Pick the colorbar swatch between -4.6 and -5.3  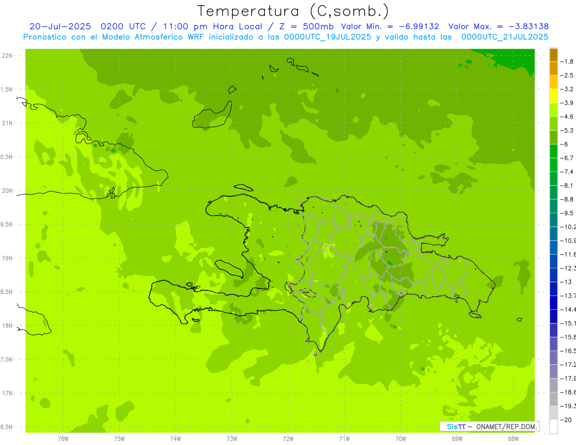[x=553, y=123]
